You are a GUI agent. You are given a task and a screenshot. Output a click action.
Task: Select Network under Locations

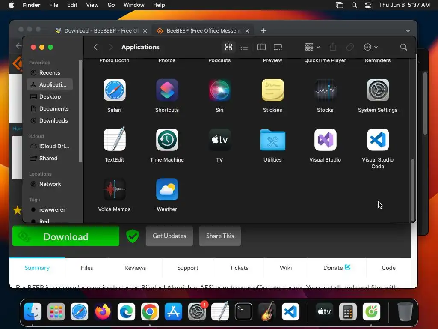50,184
